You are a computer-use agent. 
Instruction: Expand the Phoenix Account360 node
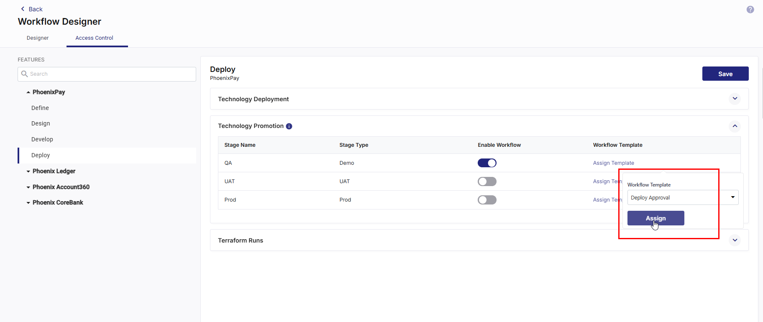point(28,187)
